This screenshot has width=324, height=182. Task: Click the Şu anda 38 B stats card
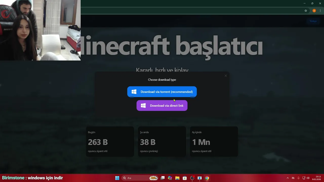coord(162,142)
